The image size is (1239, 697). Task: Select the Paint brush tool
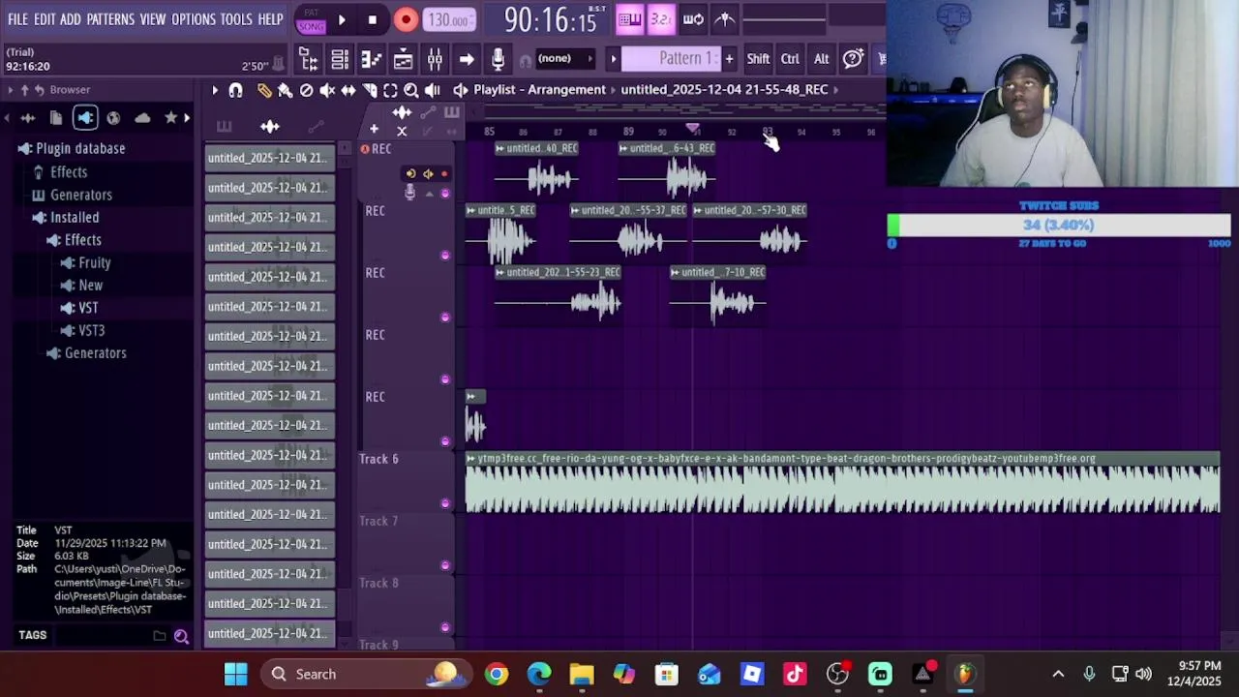tap(285, 90)
